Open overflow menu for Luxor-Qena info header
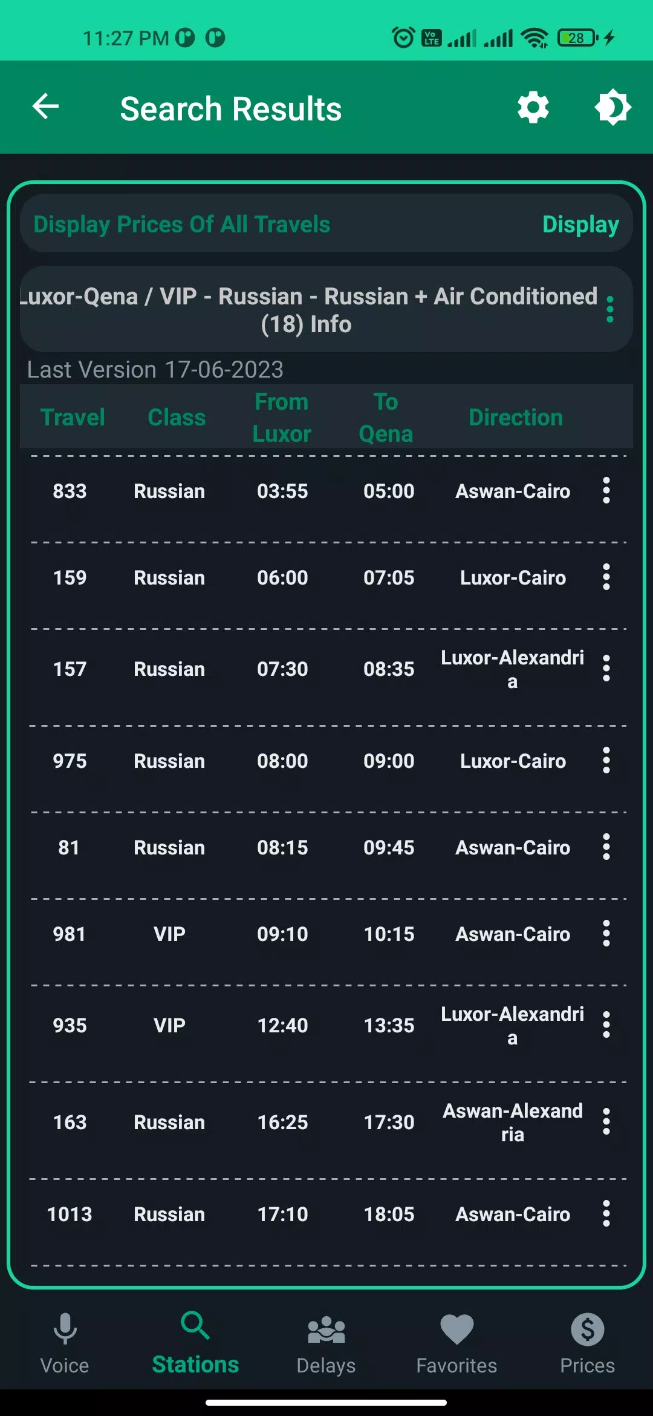Screen dimensions: 653x1416 [609, 309]
